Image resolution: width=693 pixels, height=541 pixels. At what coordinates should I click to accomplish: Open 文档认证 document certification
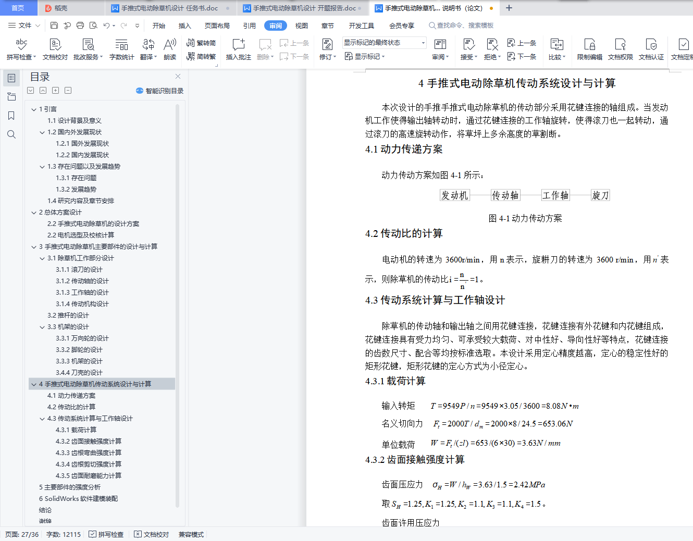651,49
